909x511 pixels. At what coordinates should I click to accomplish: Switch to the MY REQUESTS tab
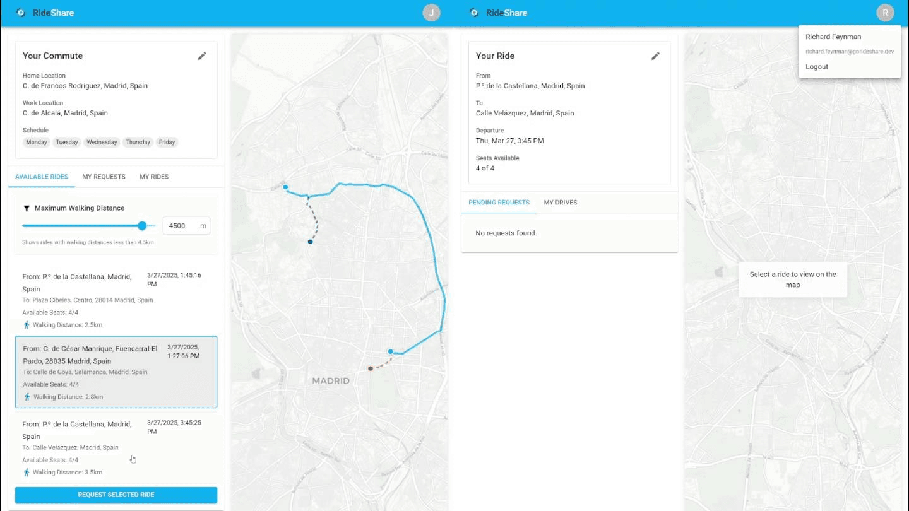click(x=104, y=177)
